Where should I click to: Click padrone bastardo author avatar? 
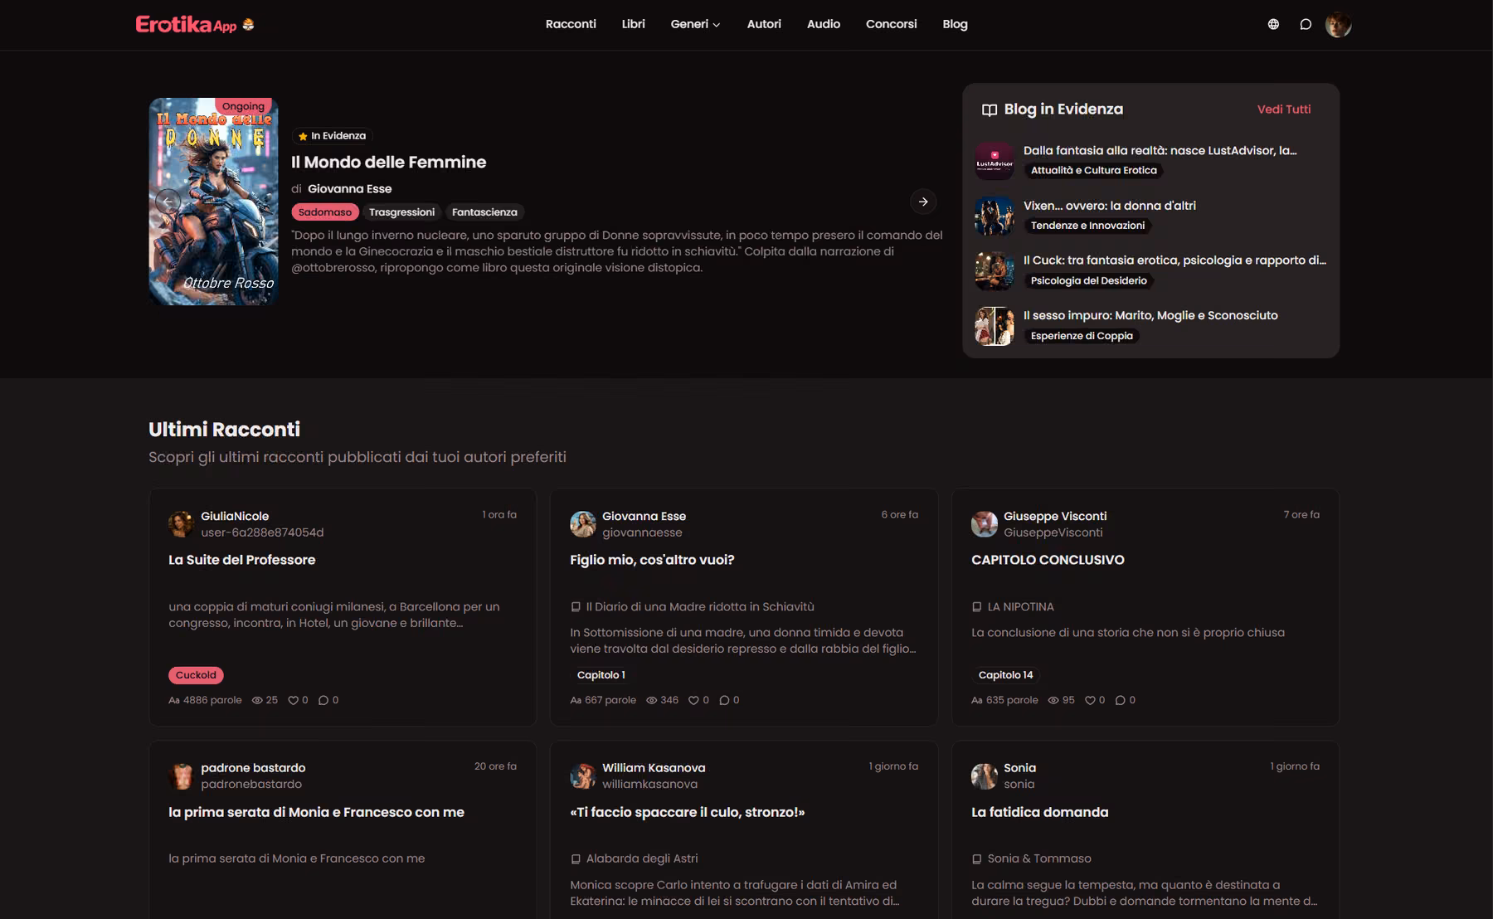181,776
